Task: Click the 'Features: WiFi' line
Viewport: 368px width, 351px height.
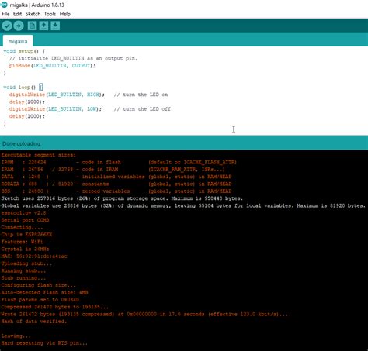Action: 22,242
